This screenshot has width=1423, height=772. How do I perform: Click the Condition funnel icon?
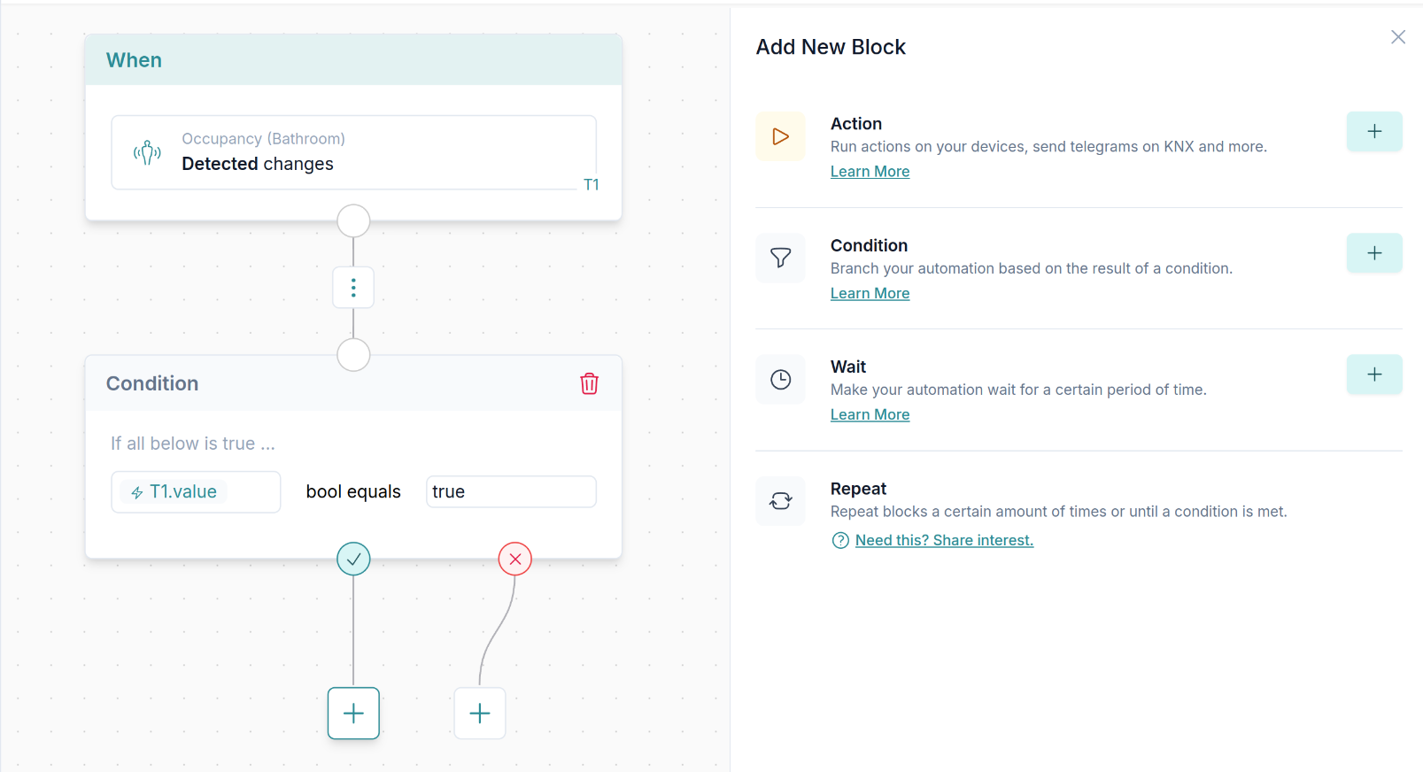pos(780,258)
